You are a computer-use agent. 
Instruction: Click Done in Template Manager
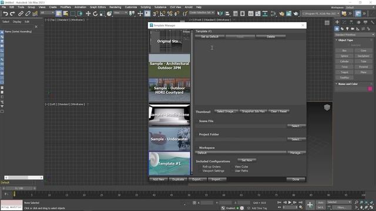pos(296,179)
